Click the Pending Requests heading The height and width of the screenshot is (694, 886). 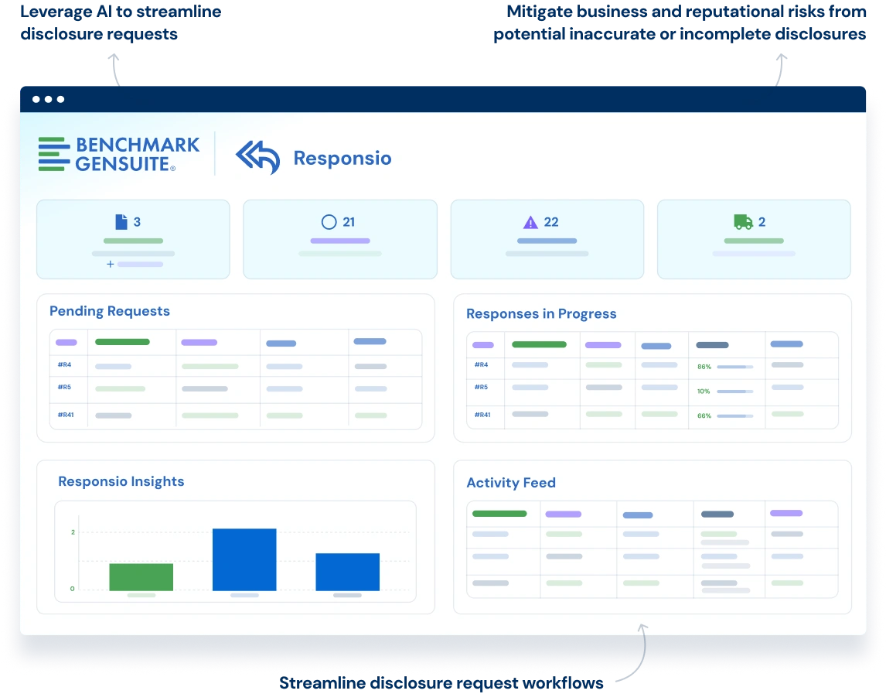pos(110,311)
